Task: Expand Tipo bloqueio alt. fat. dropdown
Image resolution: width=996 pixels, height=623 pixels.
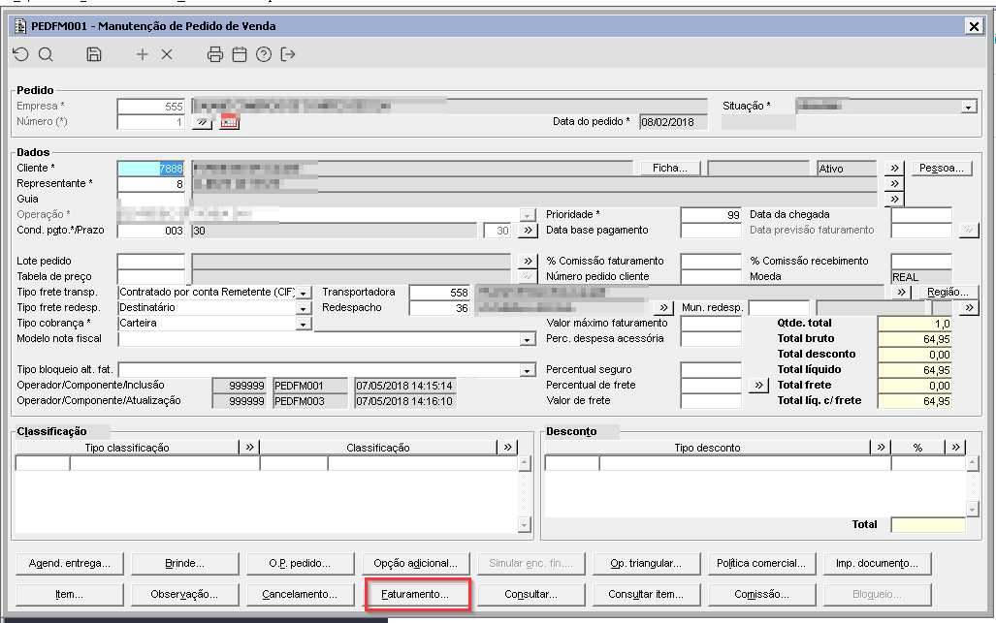Action: pos(528,370)
